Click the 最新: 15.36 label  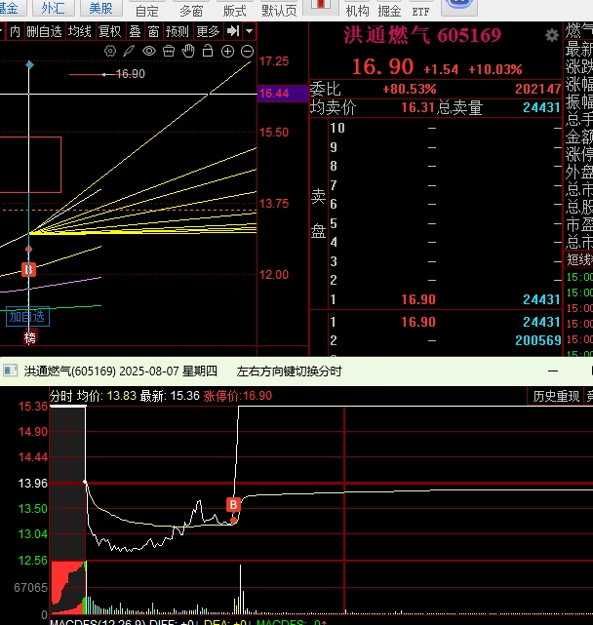[x=170, y=396]
